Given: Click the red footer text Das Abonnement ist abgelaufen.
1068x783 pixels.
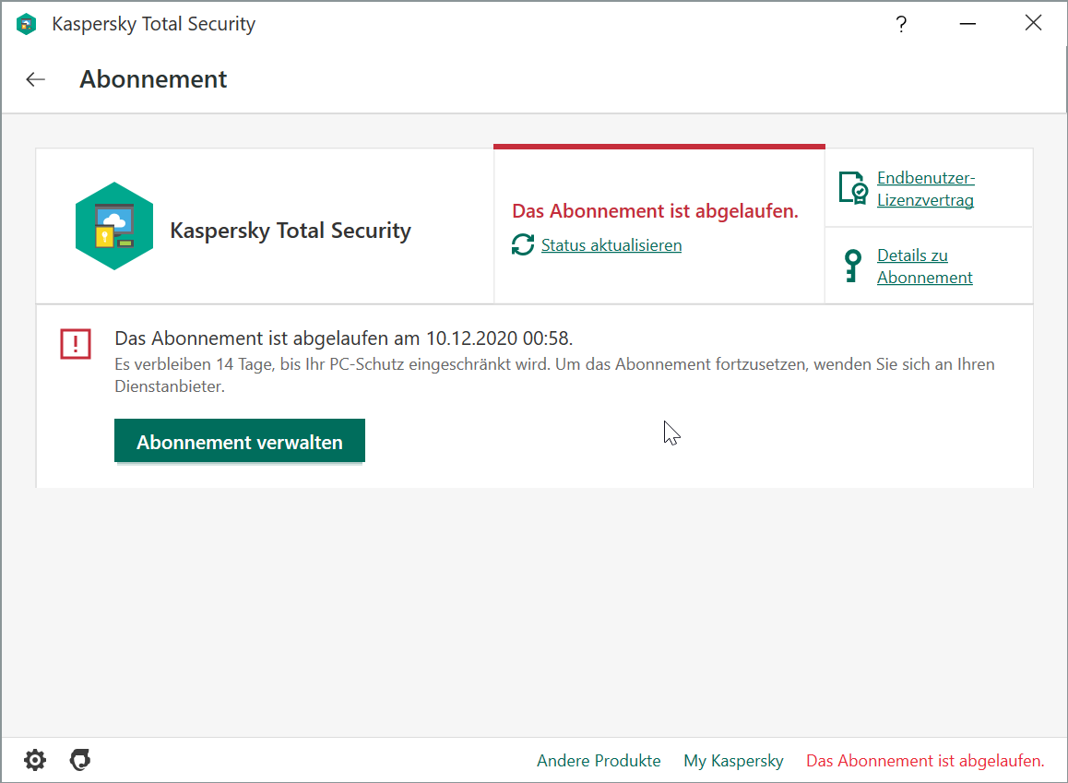Looking at the screenshot, I should coord(925,761).
